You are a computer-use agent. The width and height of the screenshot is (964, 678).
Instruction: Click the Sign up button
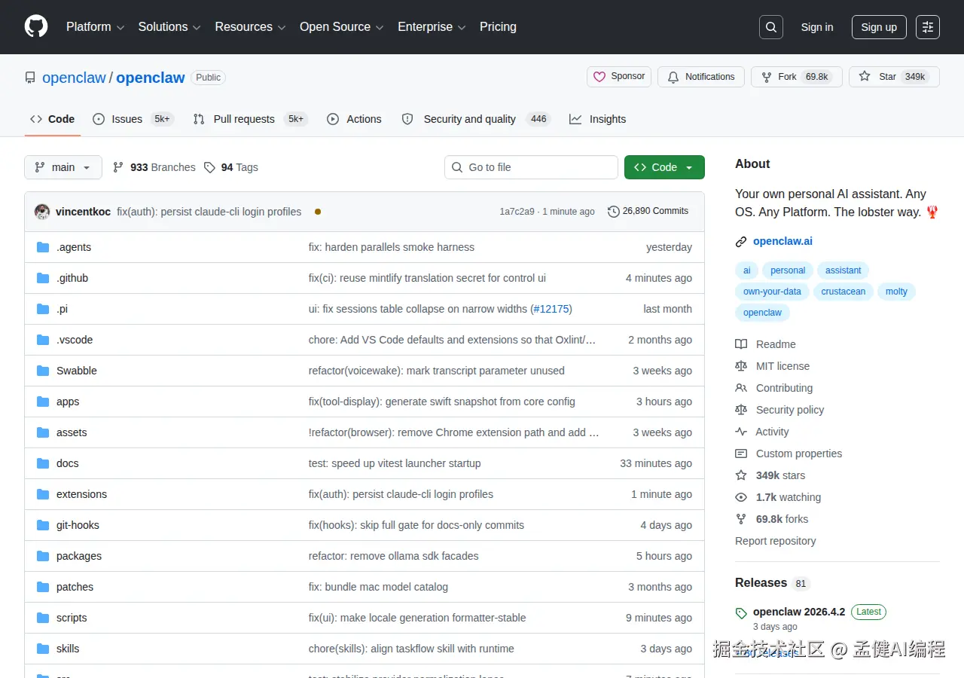tap(879, 26)
